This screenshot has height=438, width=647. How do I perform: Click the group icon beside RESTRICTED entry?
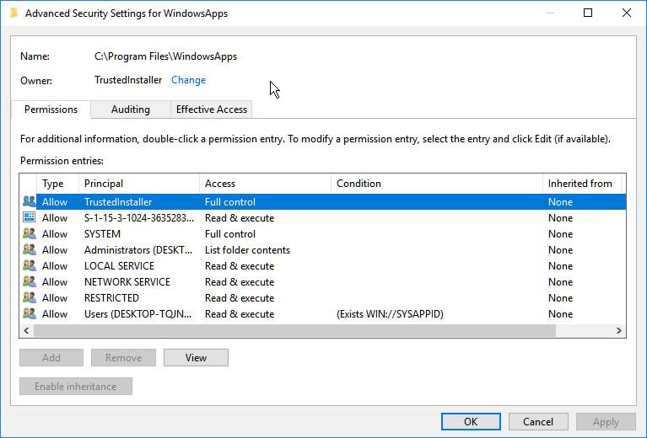[x=29, y=298]
